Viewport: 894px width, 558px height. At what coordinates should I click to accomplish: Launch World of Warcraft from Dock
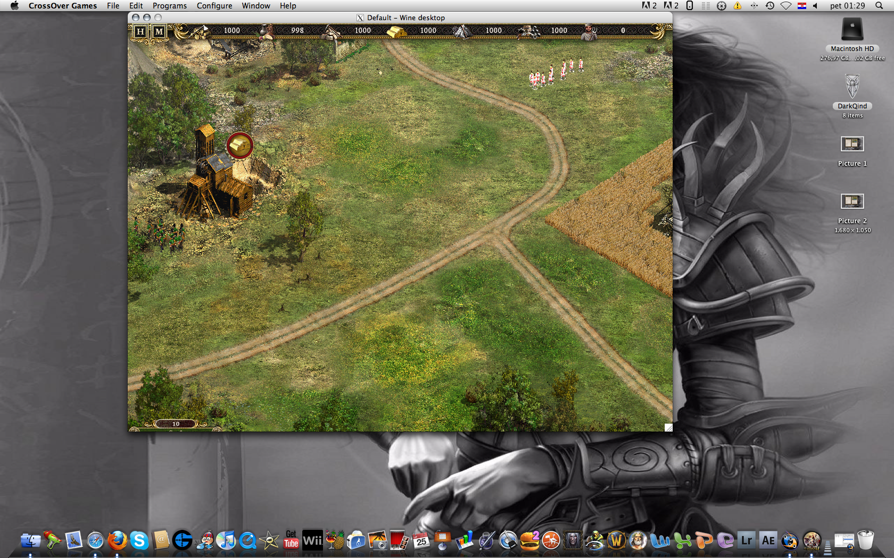[616, 540]
